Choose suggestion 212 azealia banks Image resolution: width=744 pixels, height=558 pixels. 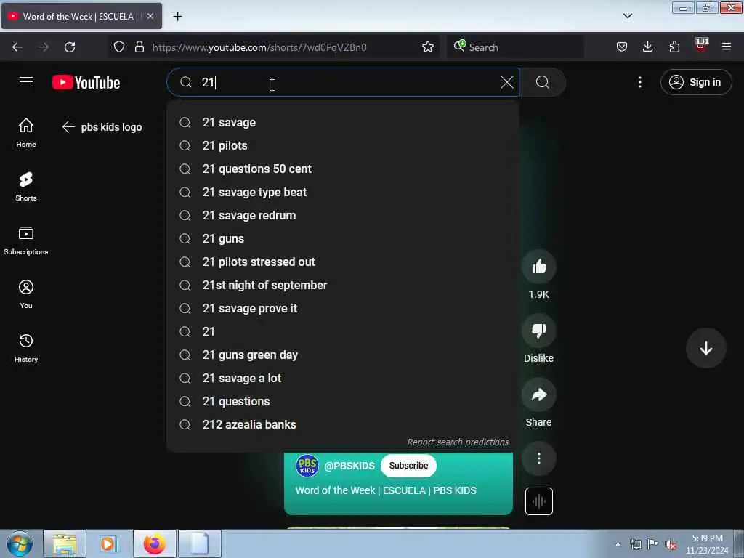343,424
